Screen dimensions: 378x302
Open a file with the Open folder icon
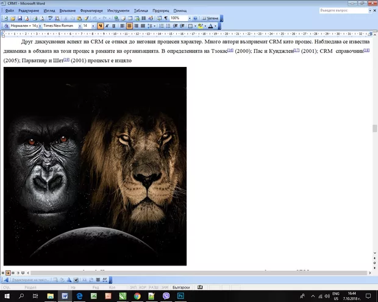click(13, 18)
